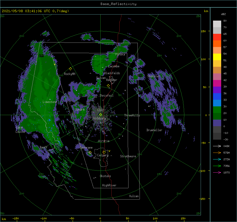Click the Banff label
The width and height of the screenshot is (237, 222).
click(43, 147)
